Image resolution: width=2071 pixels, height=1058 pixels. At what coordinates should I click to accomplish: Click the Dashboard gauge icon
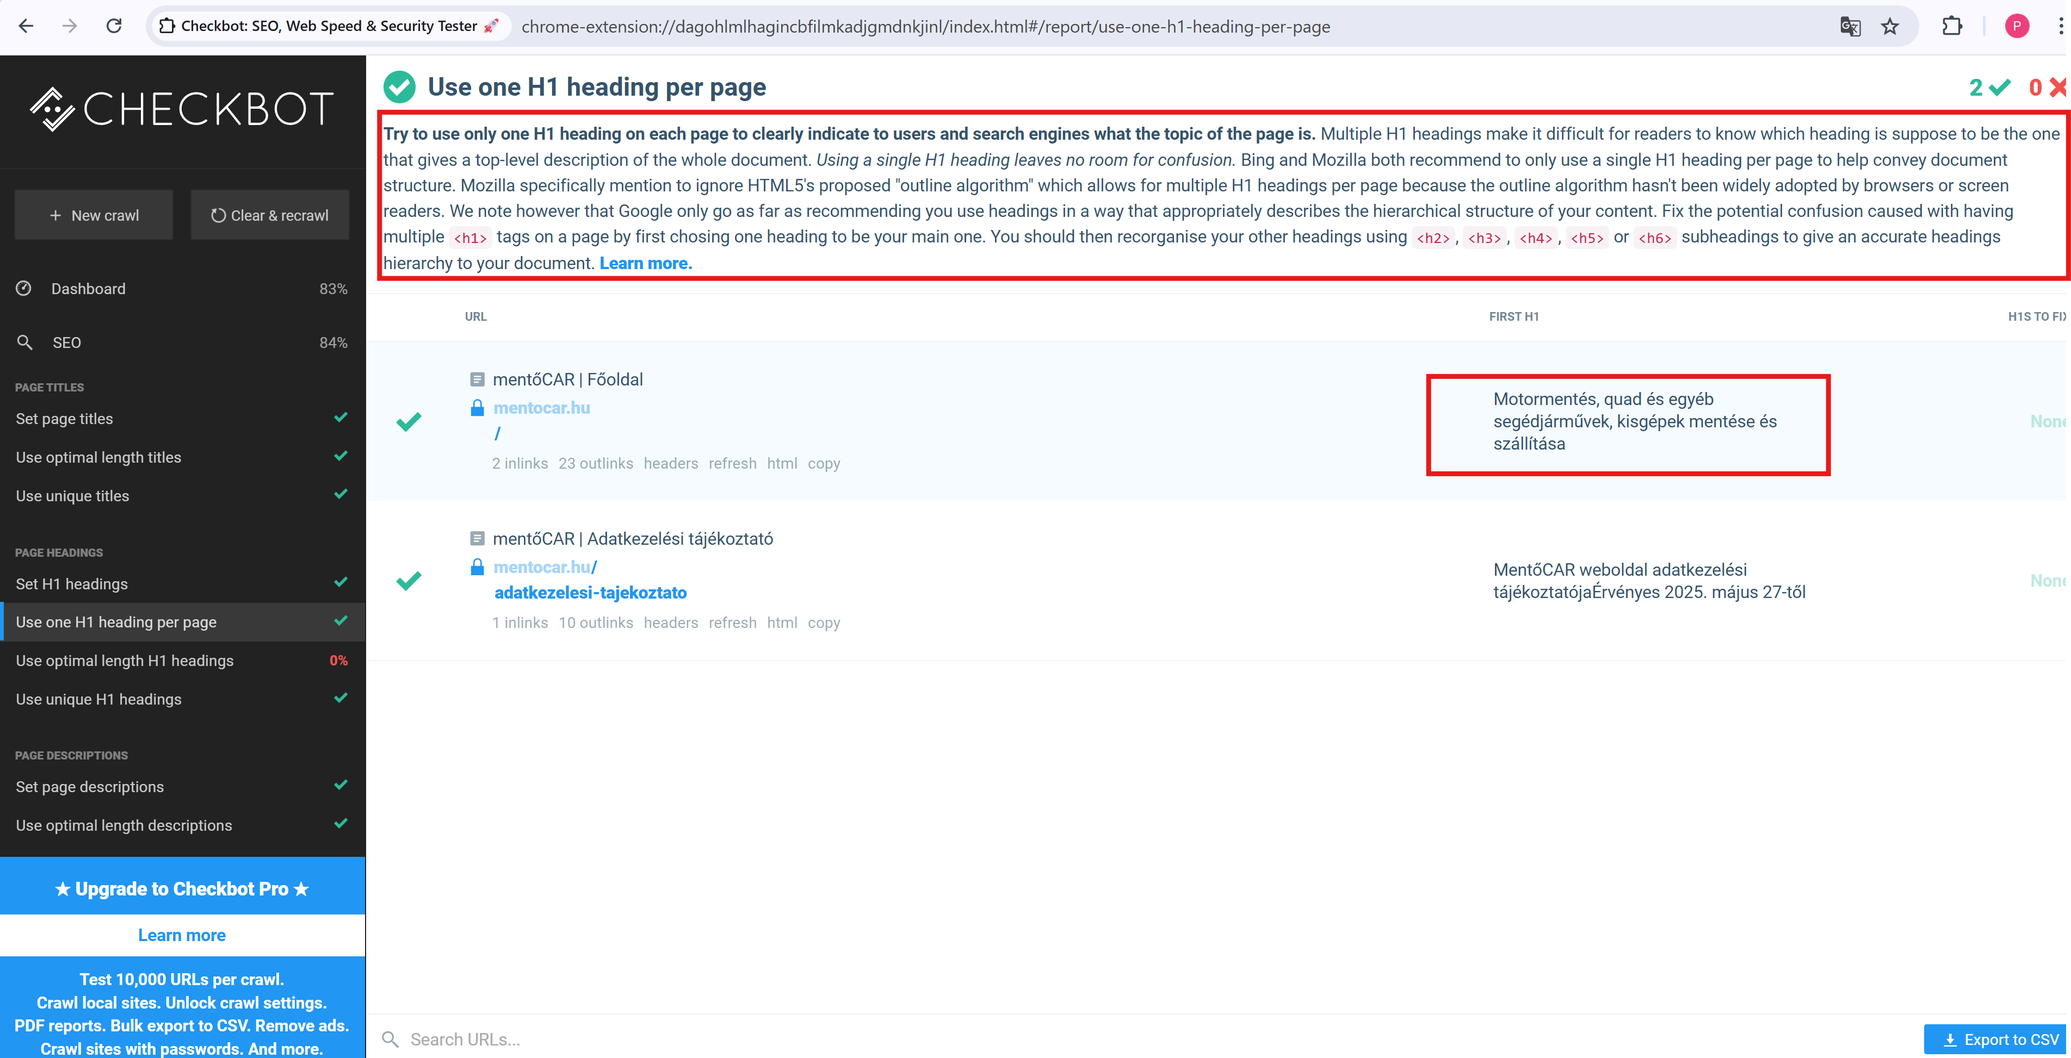24,288
